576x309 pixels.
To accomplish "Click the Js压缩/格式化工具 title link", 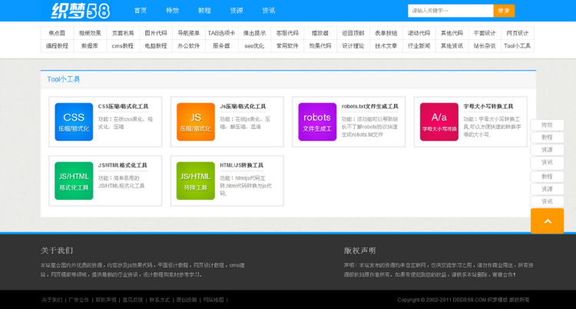I will 243,106.
